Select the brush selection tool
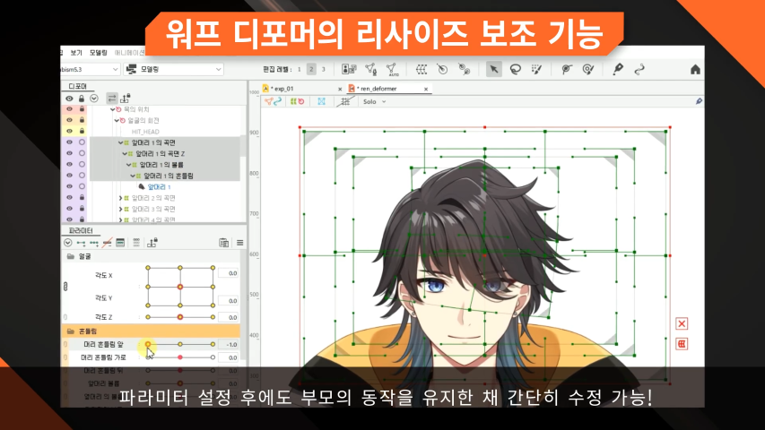This screenshot has height=430, width=765. point(536,69)
